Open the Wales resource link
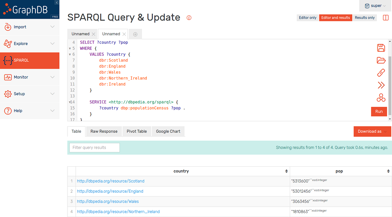Screen dimensions: 392x217 (108, 201)
